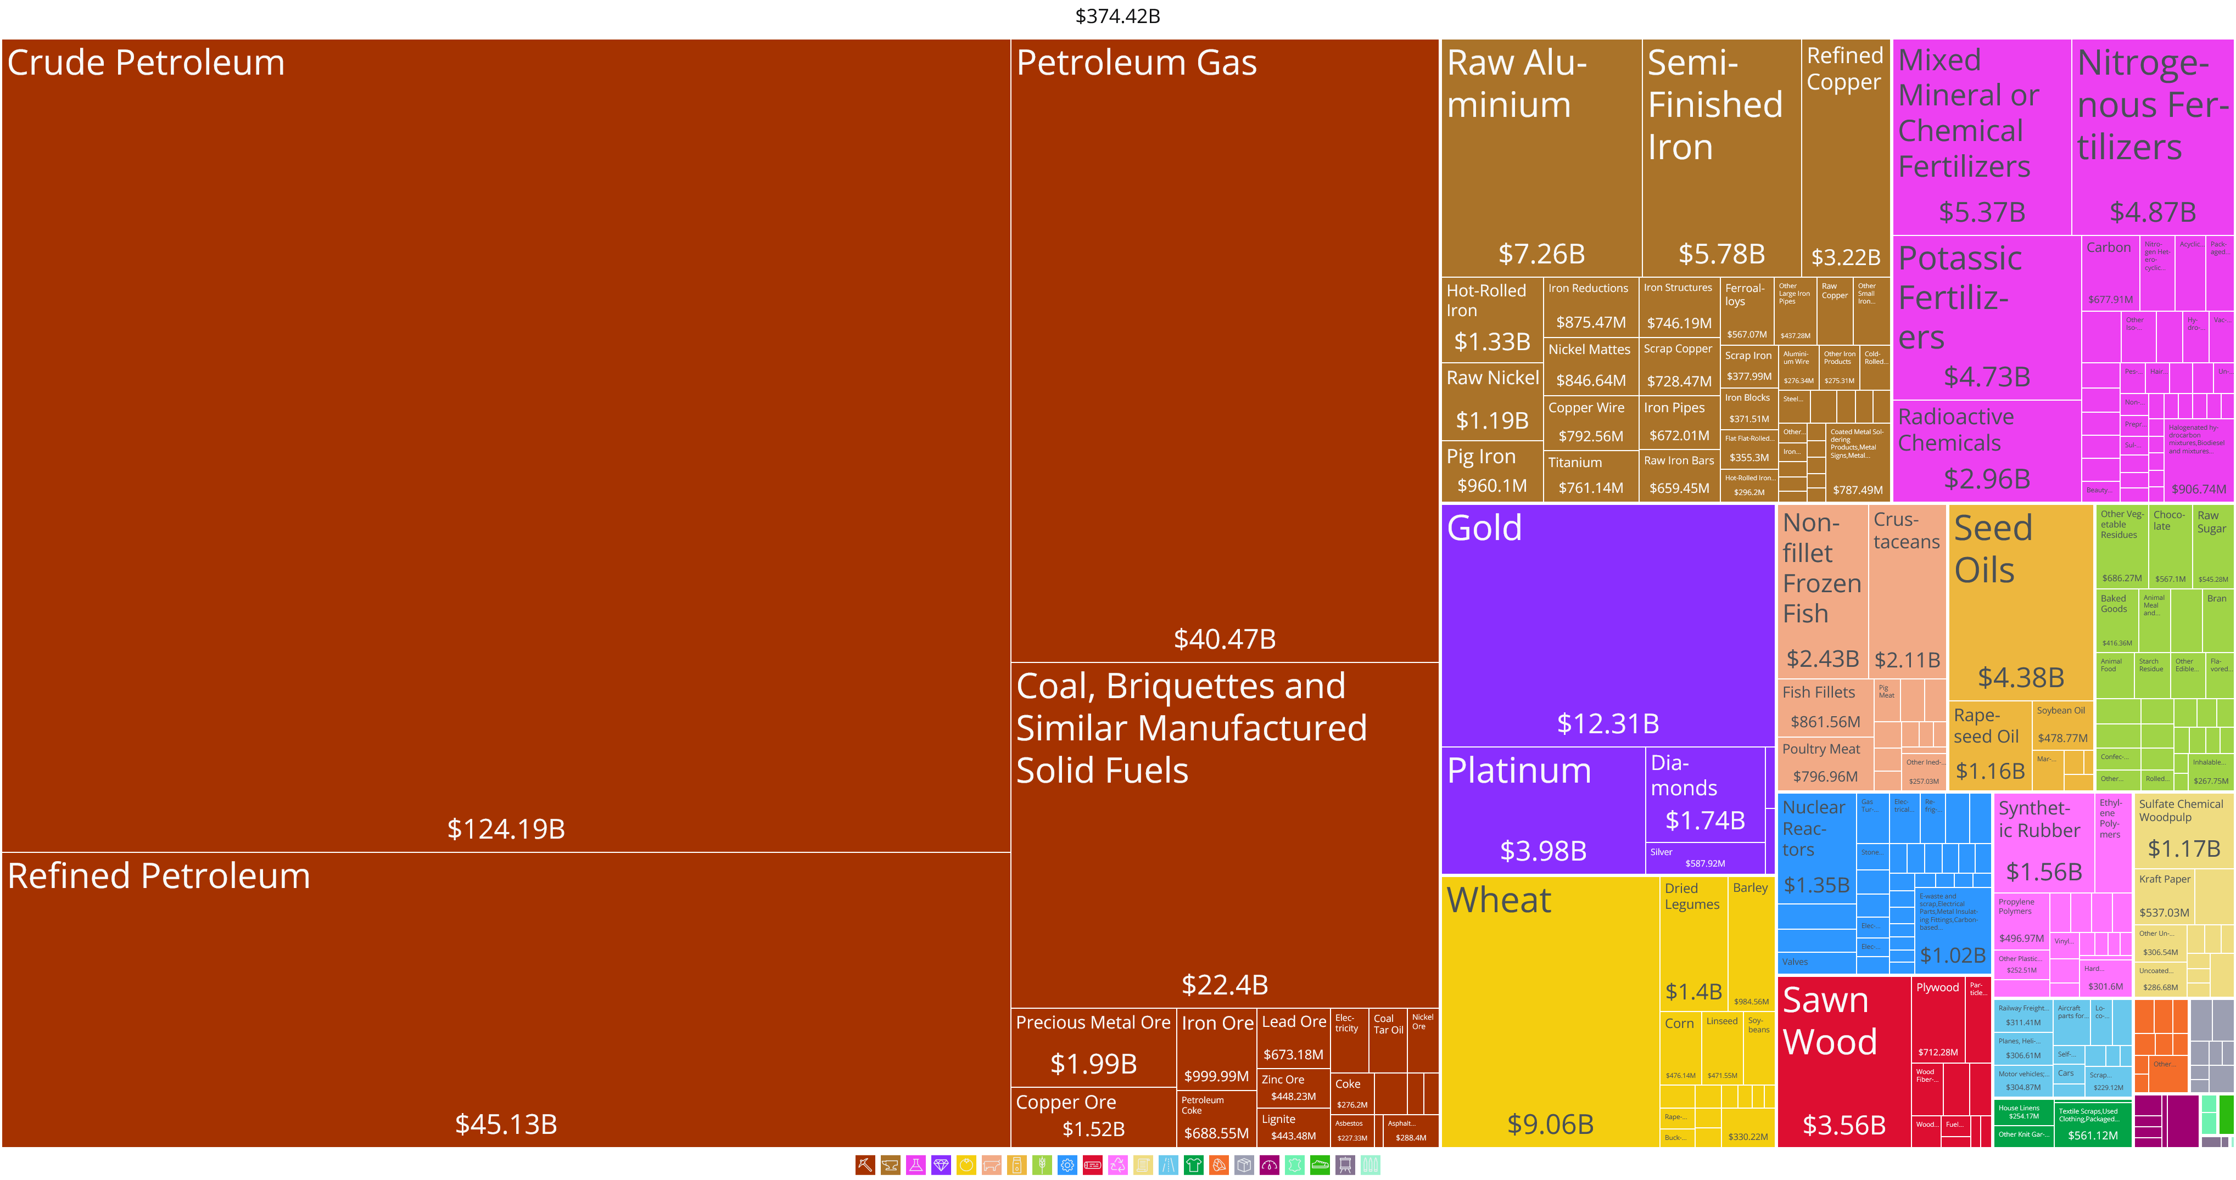Toggle the cow animal products icon

click(x=991, y=1165)
